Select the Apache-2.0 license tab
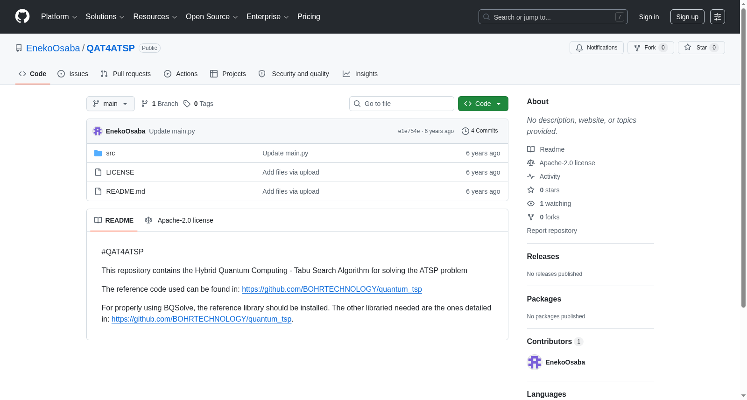 coord(179,220)
